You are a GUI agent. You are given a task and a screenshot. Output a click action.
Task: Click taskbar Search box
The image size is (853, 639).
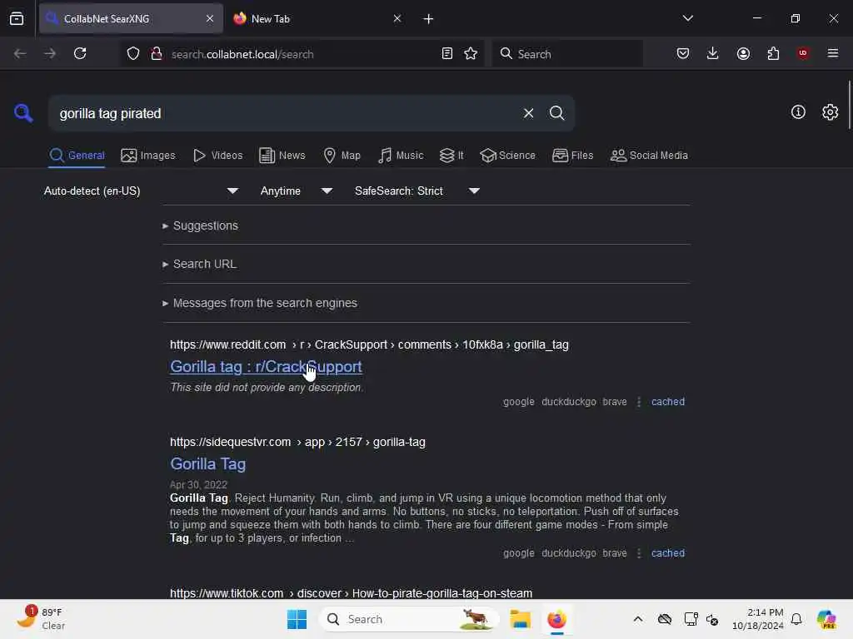408,619
